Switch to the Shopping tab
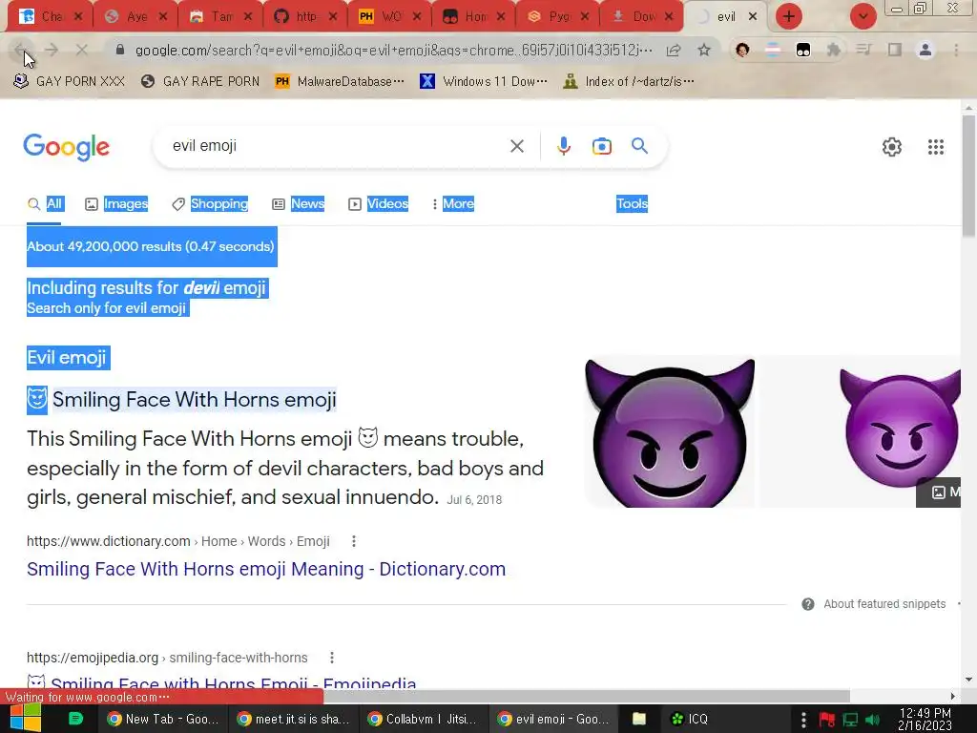The width and height of the screenshot is (977, 733). 210,204
